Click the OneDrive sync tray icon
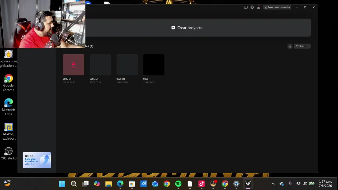Screen dimensions: 338x190 pos(281,184)
